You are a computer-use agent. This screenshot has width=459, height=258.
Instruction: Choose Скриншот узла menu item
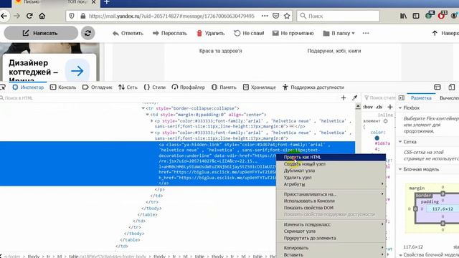(331, 231)
